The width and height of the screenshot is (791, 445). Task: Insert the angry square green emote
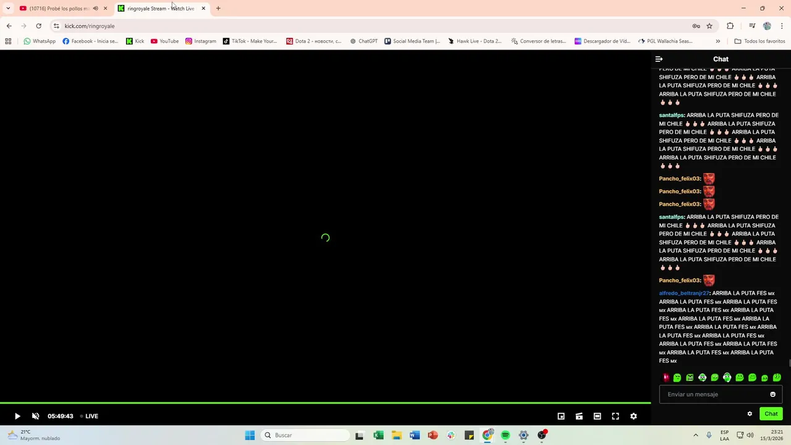[x=690, y=378]
